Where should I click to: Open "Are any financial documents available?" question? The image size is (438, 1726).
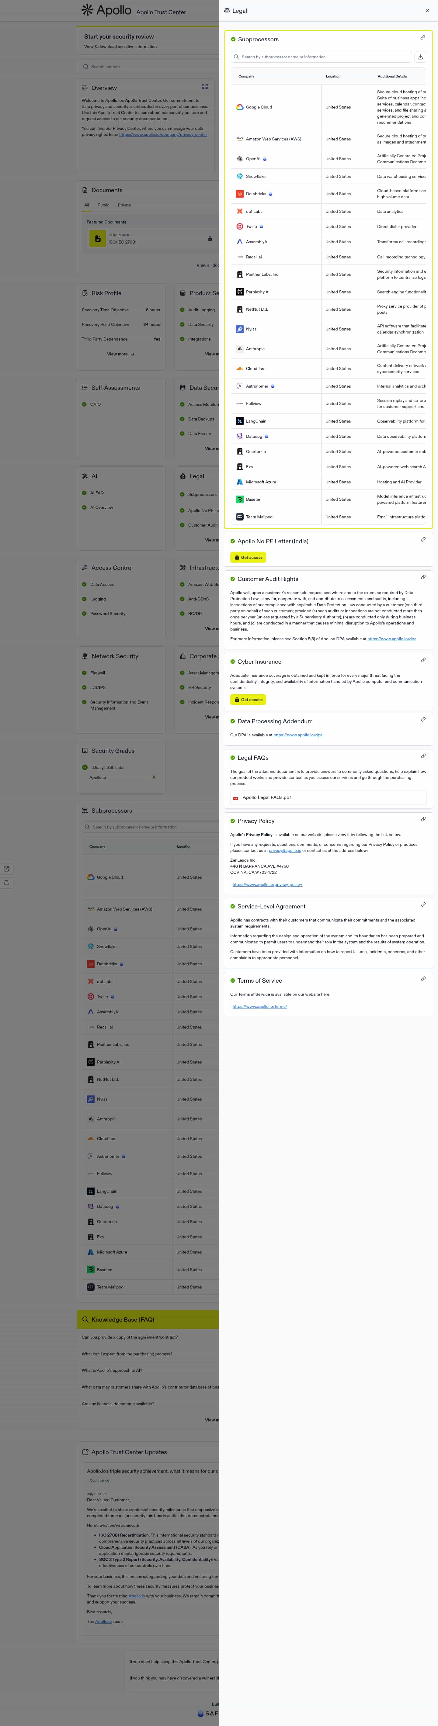[x=118, y=1404]
